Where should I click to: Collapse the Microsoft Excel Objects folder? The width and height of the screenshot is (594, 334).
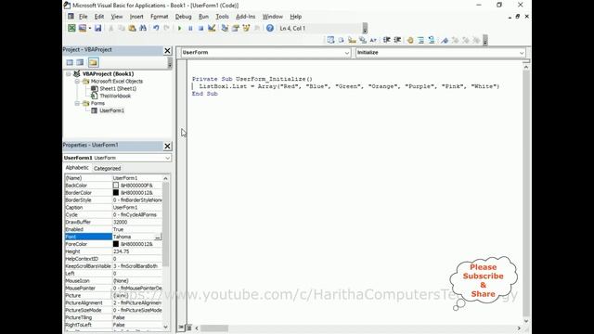[x=77, y=82]
